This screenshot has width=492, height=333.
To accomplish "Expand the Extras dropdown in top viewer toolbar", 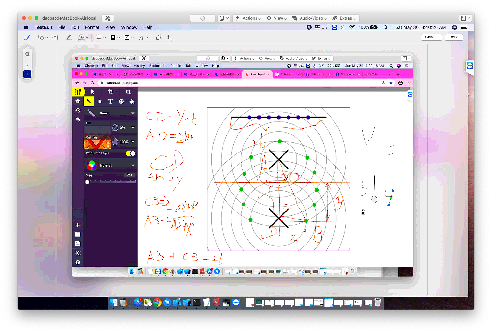I will click(344, 18).
